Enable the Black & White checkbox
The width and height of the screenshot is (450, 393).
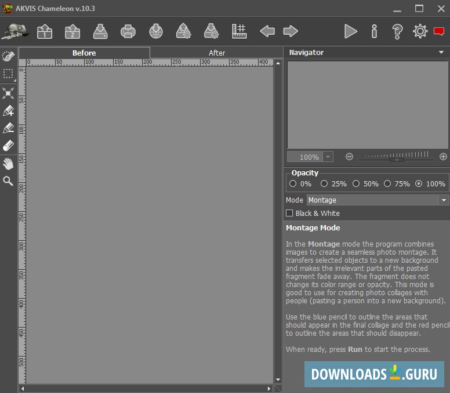[x=289, y=213]
